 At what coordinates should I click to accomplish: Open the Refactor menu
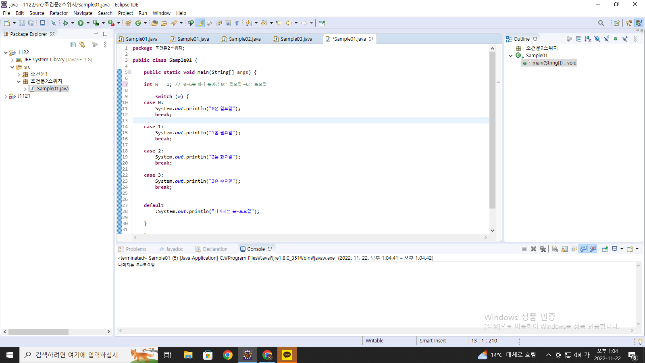point(59,13)
